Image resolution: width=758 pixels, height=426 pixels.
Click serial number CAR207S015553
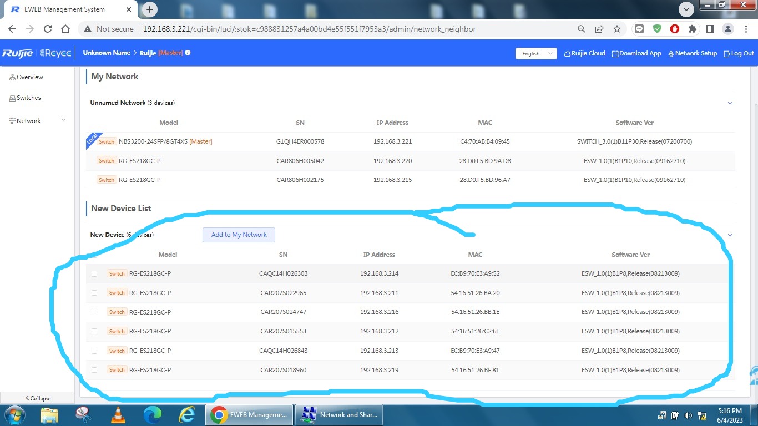[284, 331]
